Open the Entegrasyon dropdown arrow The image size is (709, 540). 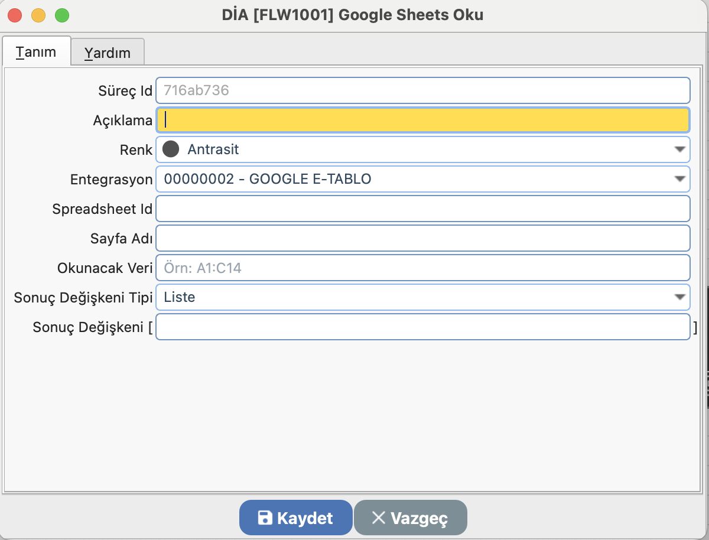coord(680,179)
